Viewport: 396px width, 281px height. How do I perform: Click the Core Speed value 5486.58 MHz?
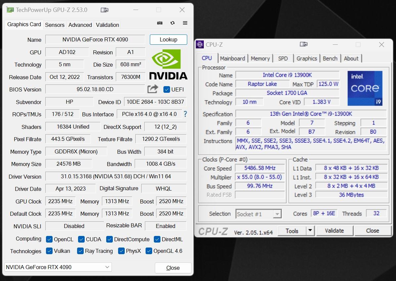click(260, 168)
